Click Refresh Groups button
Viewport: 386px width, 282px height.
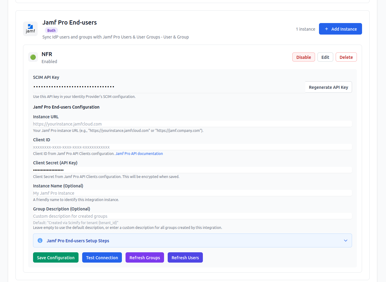145,257
